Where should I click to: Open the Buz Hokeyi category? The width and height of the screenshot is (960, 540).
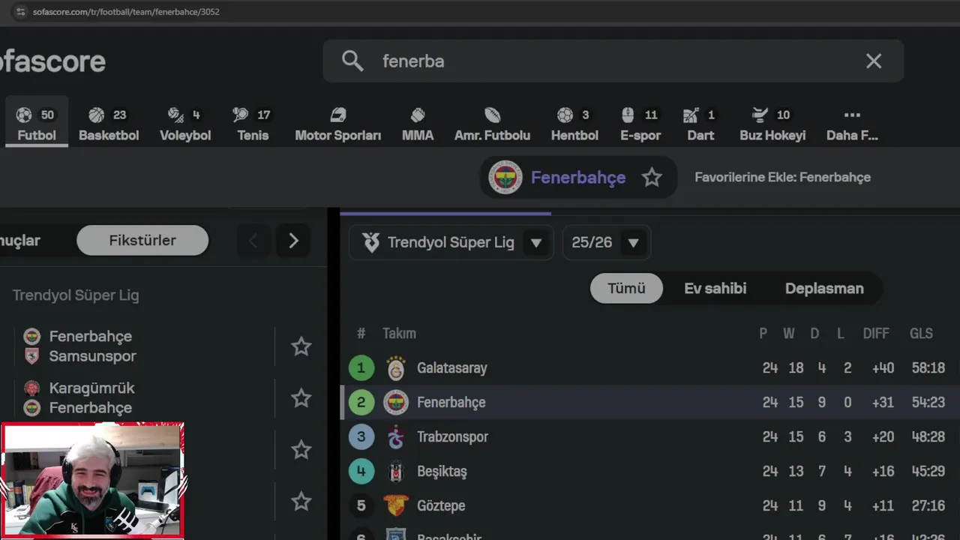(772, 122)
